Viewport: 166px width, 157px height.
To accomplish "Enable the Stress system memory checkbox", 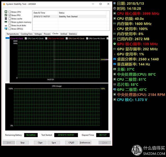I will [10, 22].
